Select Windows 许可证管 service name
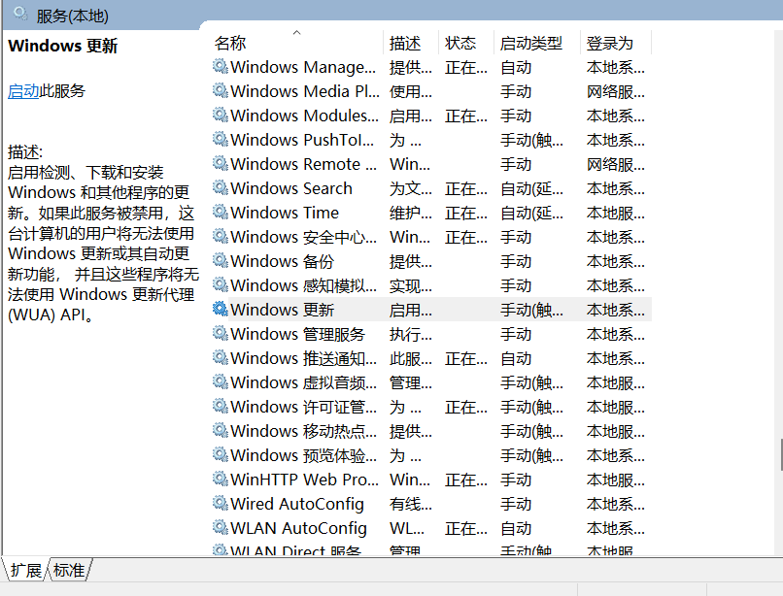Viewport: 783px width, 596px height. pyautogui.click(x=304, y=407)
